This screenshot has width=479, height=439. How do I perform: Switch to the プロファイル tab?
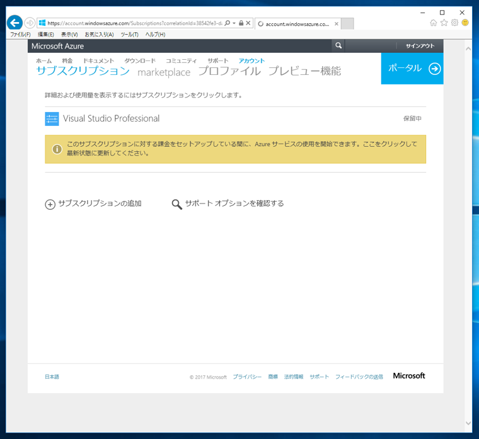coord(229,71)
